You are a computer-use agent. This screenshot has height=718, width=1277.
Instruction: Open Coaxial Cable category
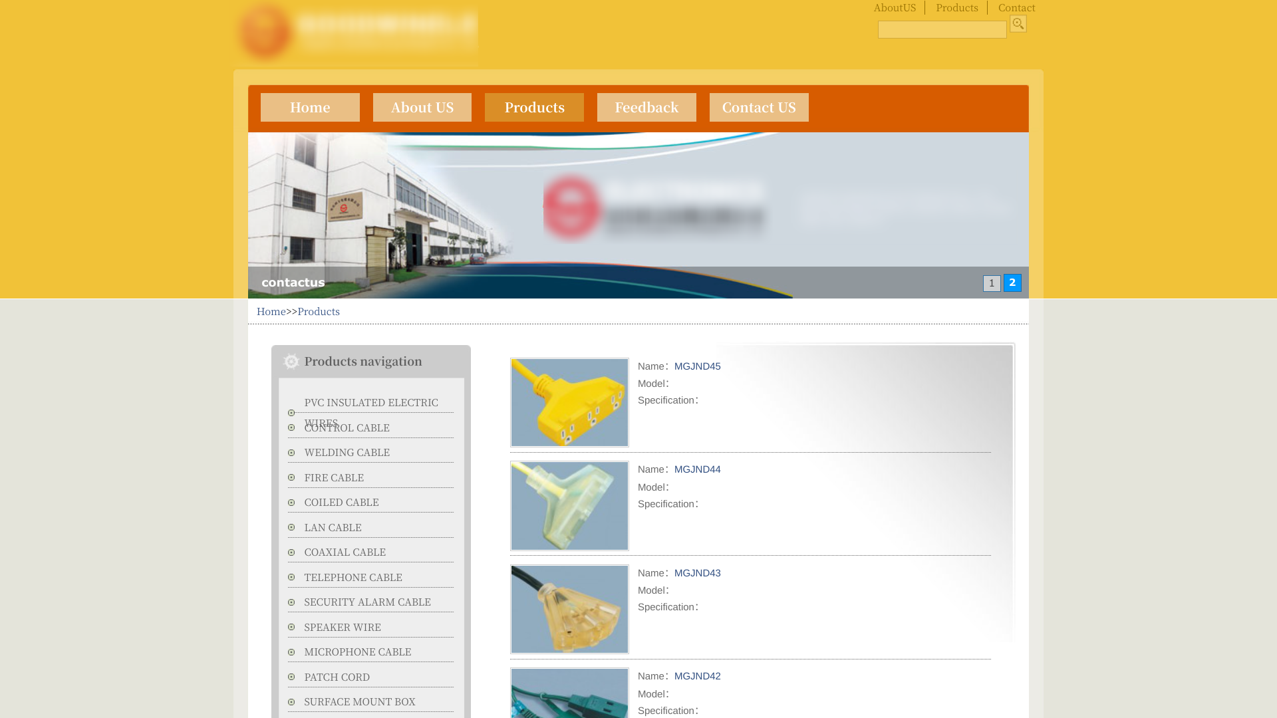pyautogui.click(x=345, y=552)
